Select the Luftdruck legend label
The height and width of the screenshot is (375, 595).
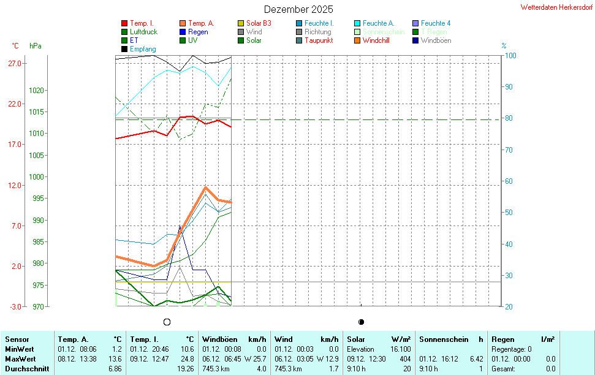click(143, 32)
